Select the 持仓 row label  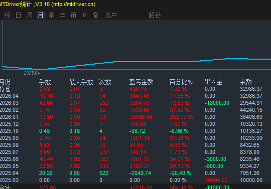coord(5,89)
